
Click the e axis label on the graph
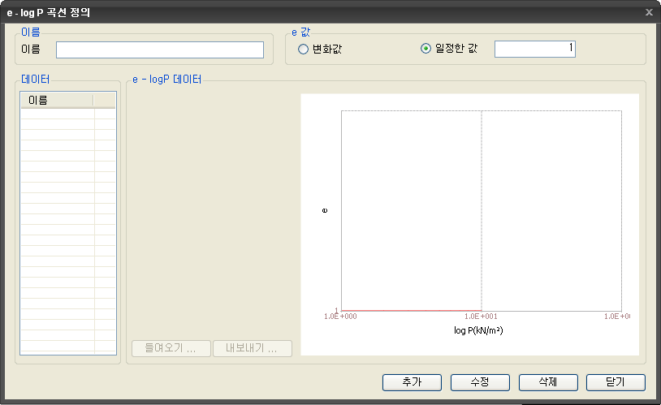click(325, 210)
